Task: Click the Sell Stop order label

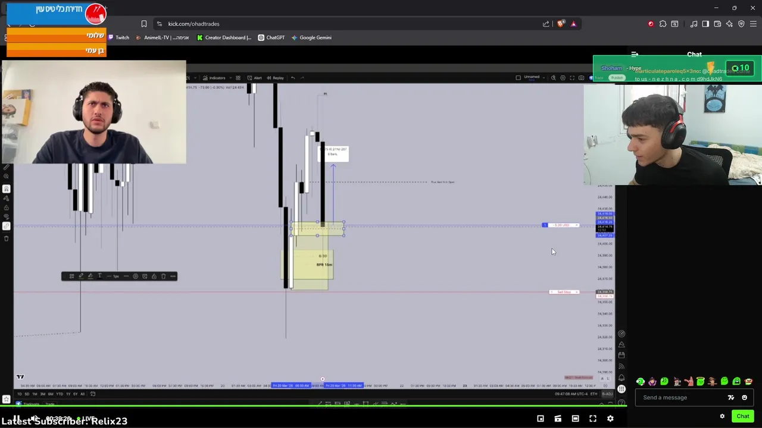Action: tap(564, 292)
